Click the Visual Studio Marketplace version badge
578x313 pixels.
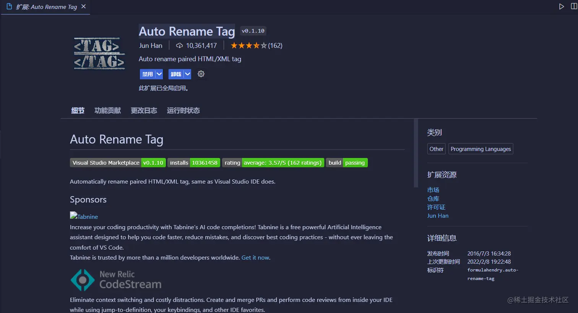(x=118, y=163)
